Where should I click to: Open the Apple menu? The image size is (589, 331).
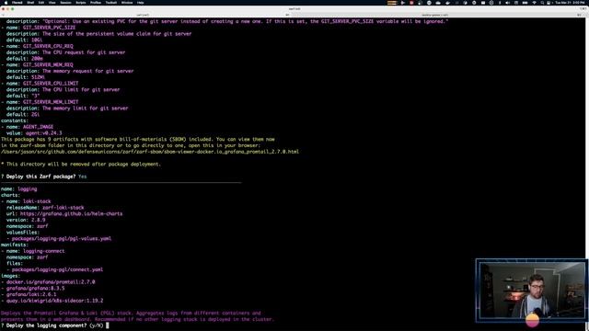tap(6, 2)
